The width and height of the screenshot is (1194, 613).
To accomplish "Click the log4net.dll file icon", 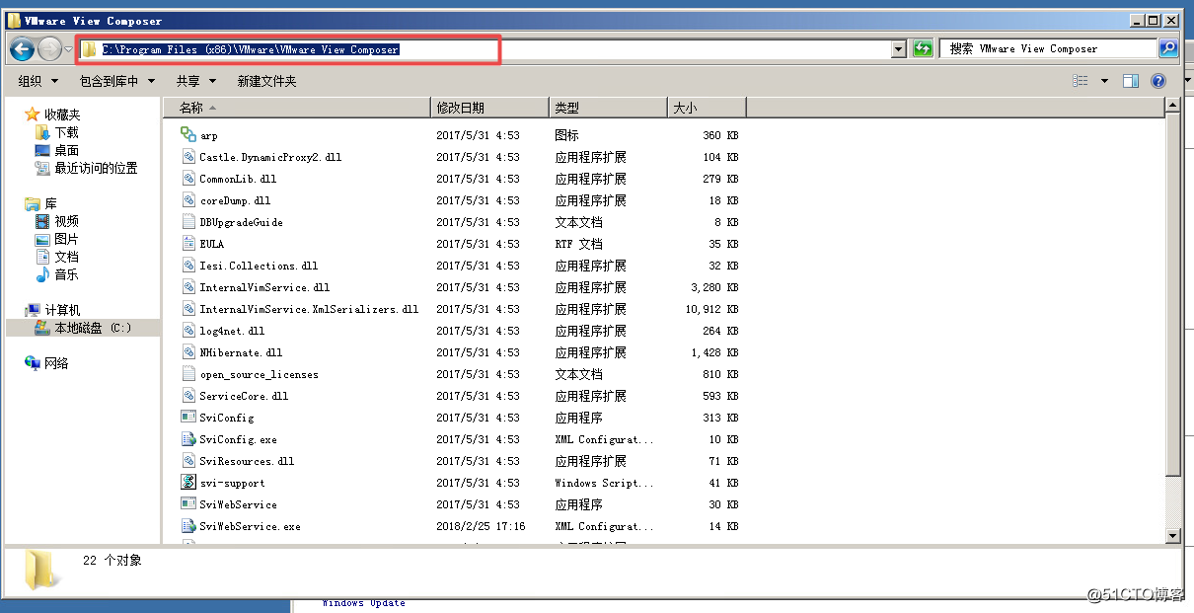I will pos(188,331).
